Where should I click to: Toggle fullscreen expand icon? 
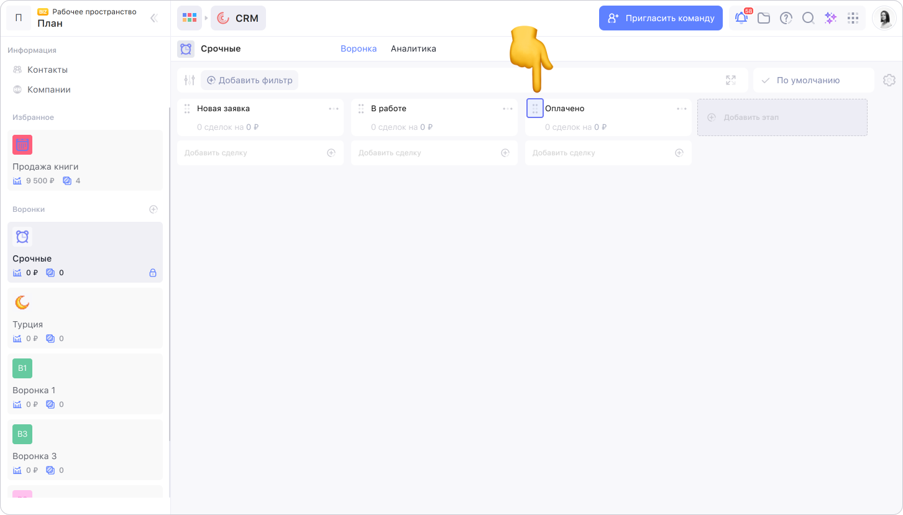[x=731, y=80]
